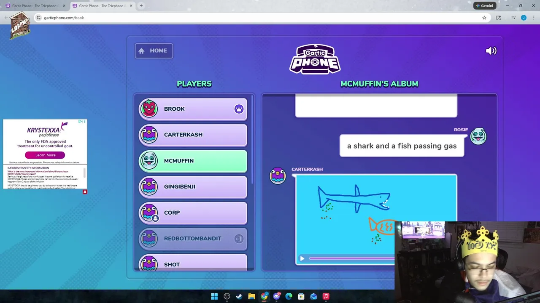Click Learn More in the Krystexxa ad

(x=45, y=155)
